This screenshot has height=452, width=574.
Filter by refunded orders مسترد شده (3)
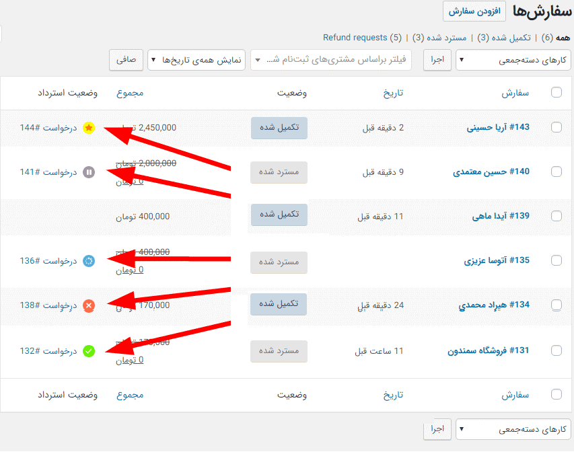click(x=439, y=38)
